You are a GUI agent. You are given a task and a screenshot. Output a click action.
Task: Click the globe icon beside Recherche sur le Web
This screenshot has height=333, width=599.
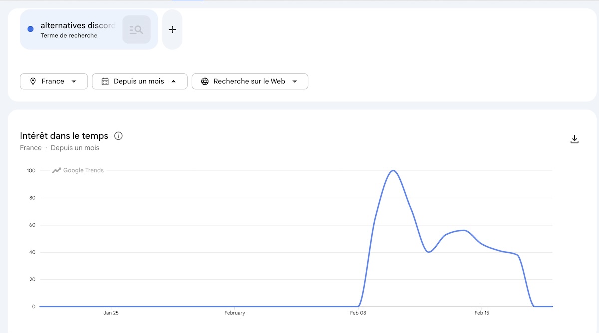pyautogui.click(x=205, y=81)
